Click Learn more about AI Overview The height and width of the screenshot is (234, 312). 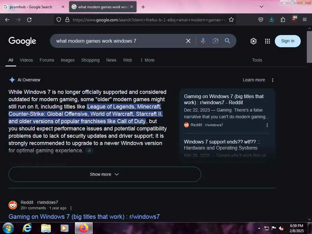[x=254, y=80]
